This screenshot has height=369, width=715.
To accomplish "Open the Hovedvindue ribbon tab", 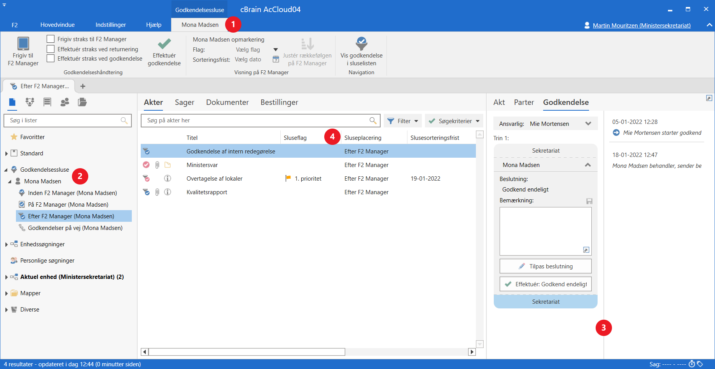I will [58, 25].
